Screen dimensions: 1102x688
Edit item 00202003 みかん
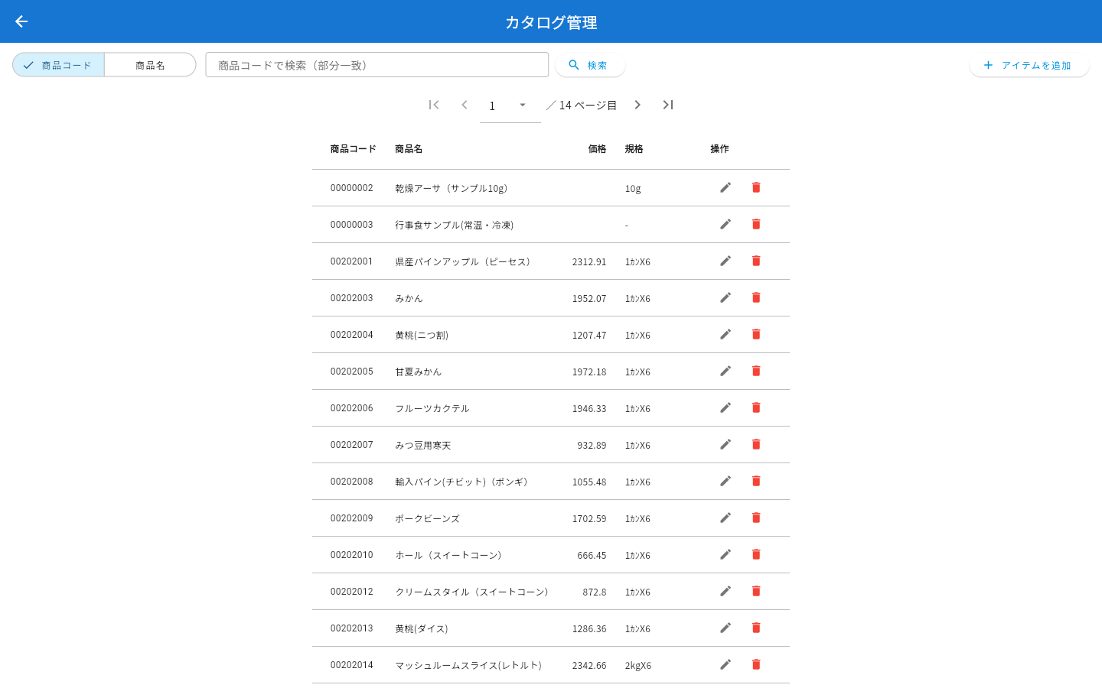coord(725,297)
